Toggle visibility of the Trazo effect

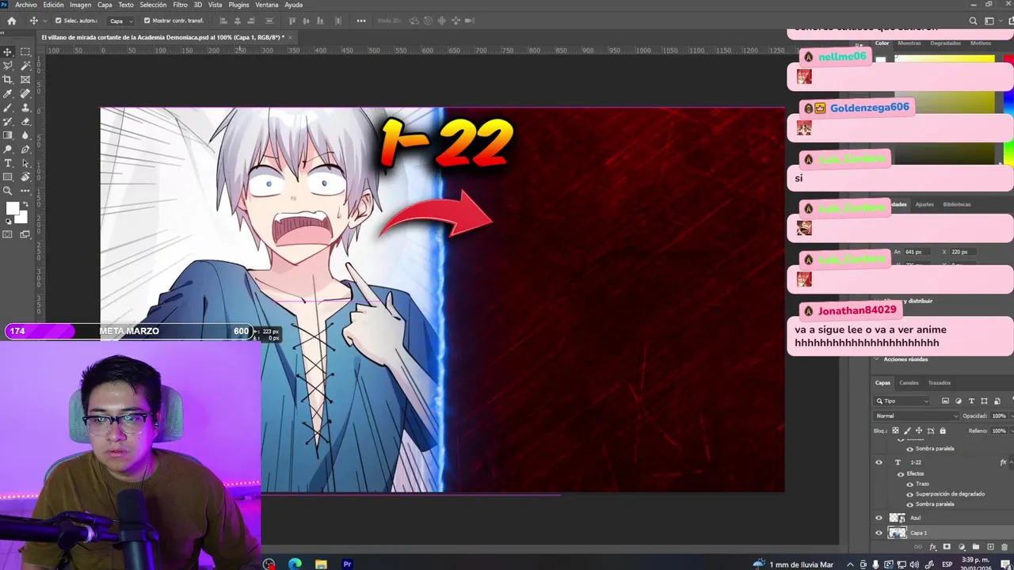click(909, 484)
